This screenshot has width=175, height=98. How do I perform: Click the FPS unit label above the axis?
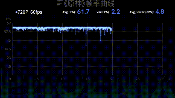[x=8, y=19]
